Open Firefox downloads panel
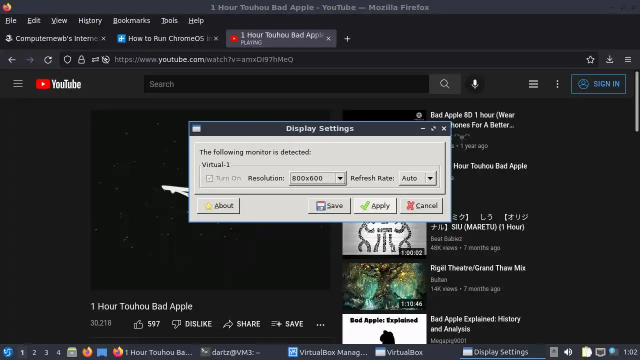Screen dimensions: 640x360 609,59
